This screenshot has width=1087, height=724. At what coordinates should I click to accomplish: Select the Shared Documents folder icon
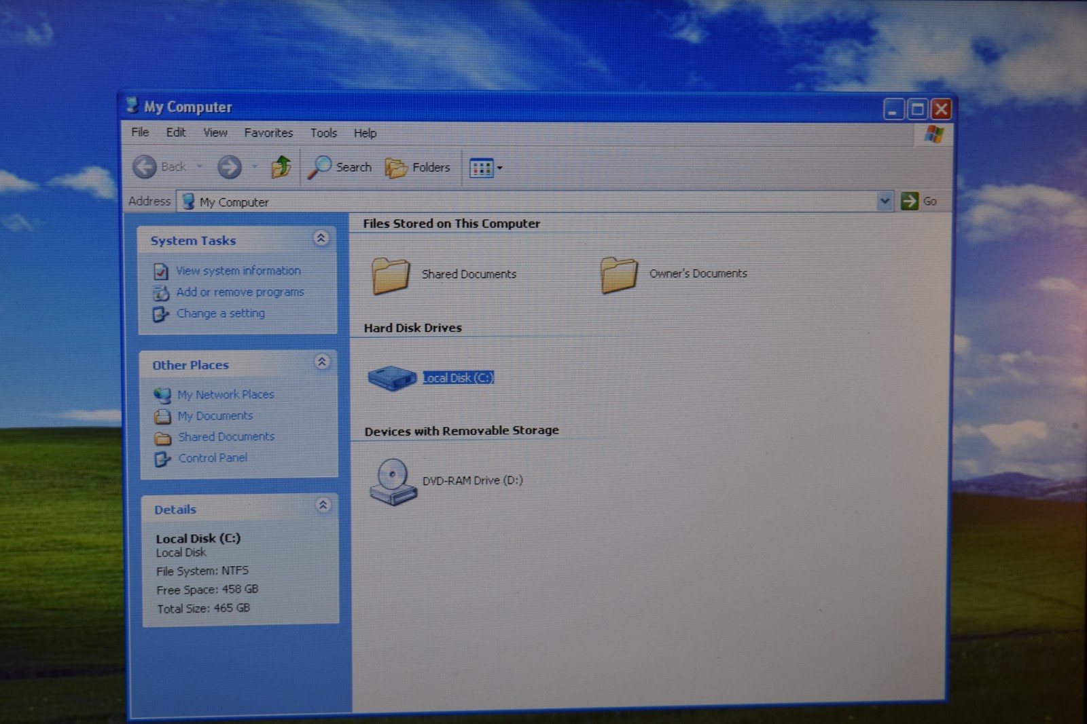391,275
